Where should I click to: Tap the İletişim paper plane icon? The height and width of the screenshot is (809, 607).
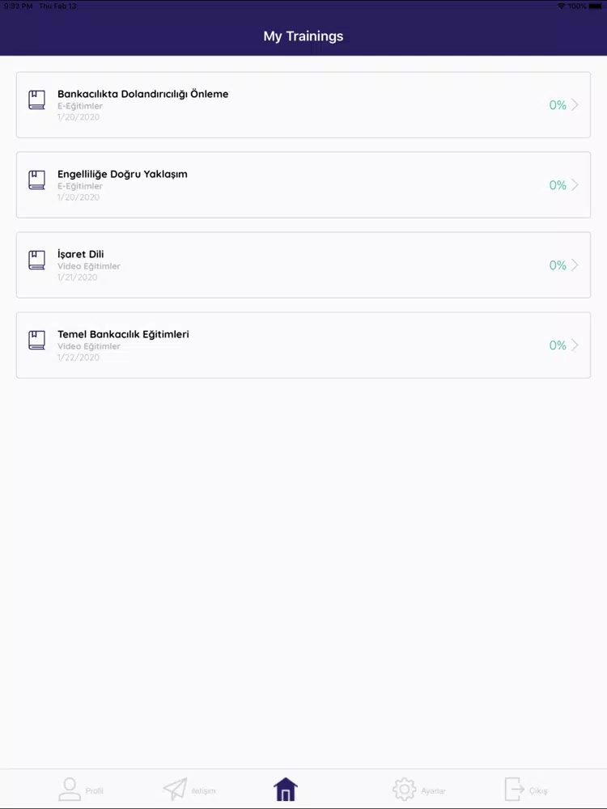click(x=175, y=790)
